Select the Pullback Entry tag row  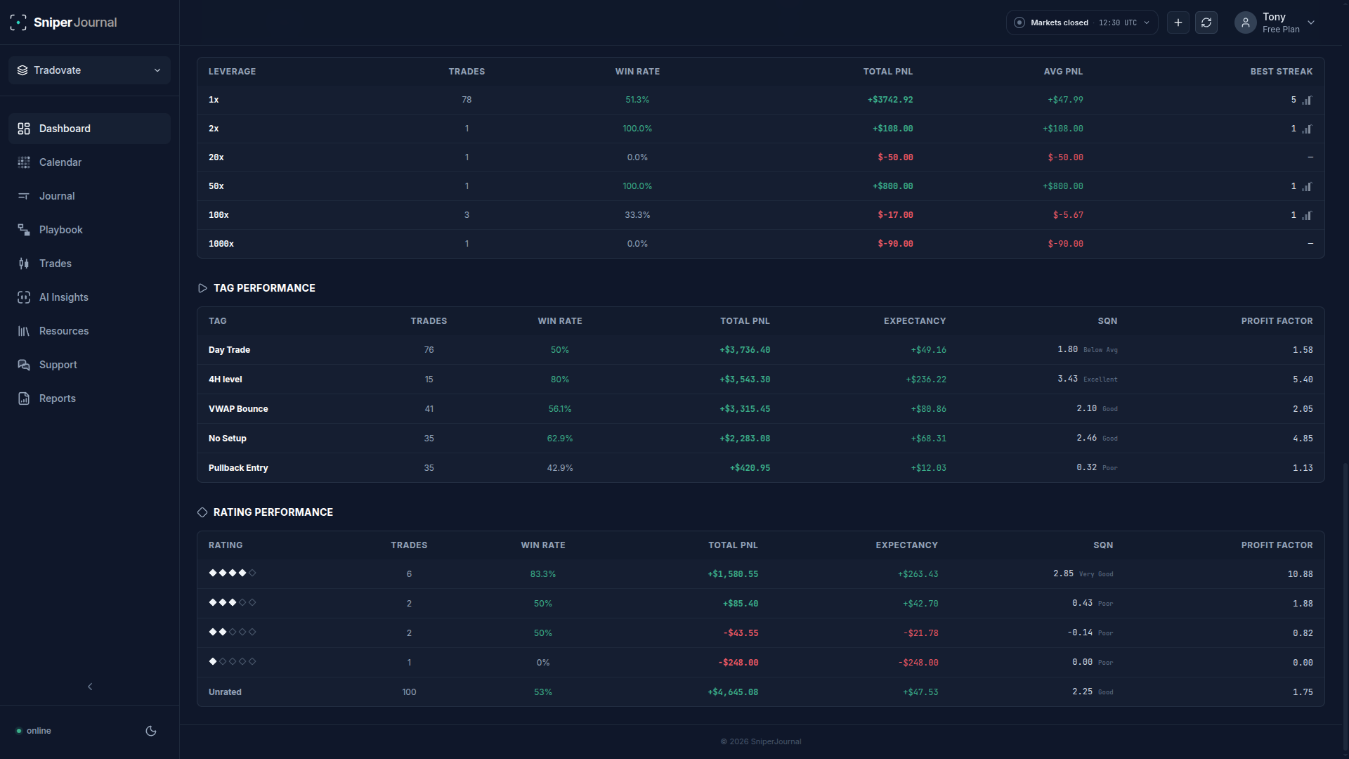click(761, 468)
